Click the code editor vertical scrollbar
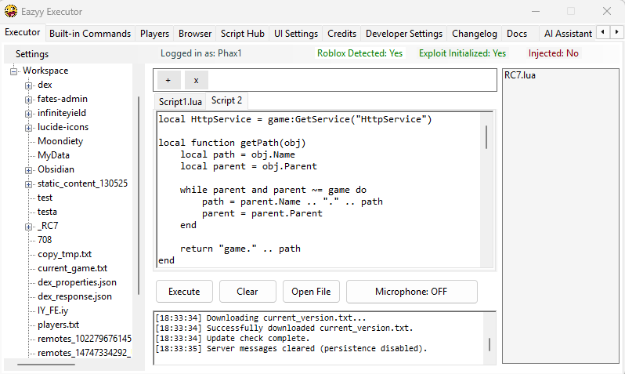The image size is (625, 374). click(486, 136)
